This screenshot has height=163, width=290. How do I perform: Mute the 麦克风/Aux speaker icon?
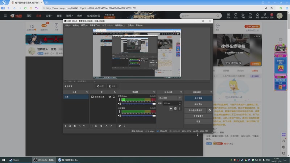[119, 104]
